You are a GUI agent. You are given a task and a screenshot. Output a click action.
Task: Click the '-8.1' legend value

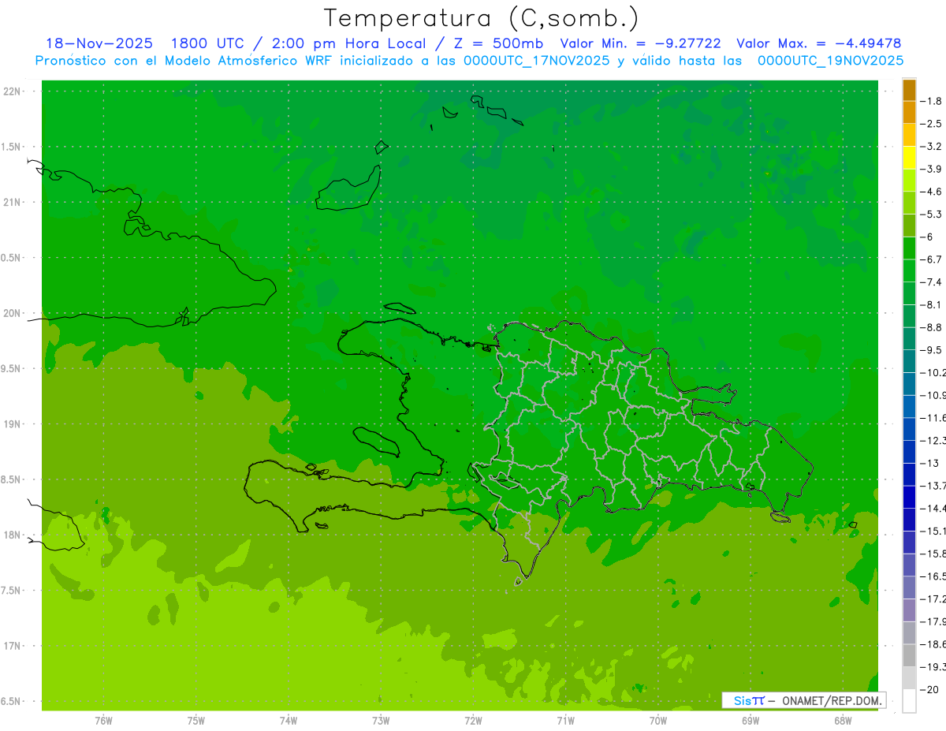click(x=931, y=304)
